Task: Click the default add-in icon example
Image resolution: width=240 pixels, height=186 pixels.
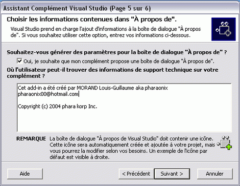Action: (225, 143)
